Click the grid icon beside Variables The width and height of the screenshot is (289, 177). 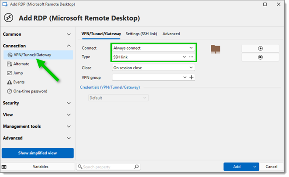pos(4,167)
